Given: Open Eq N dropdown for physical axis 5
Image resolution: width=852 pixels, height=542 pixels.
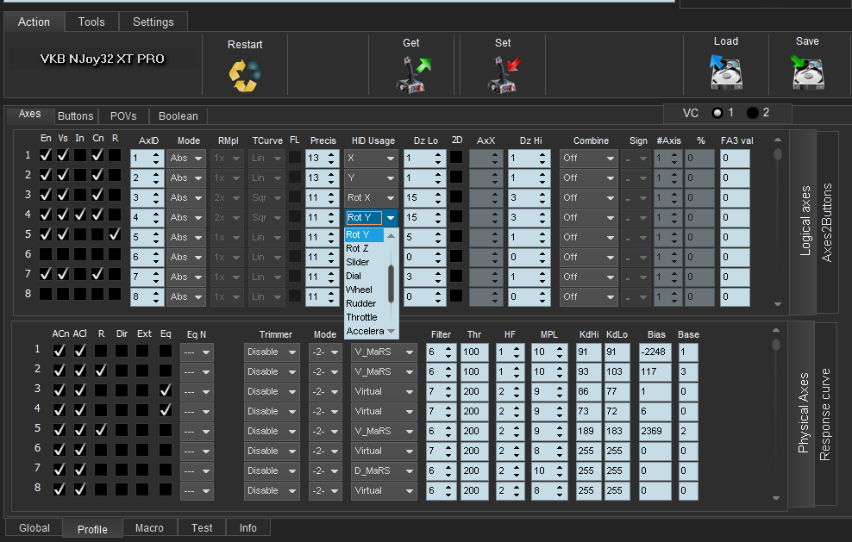Looking at the screenshot, I should 197,431.
